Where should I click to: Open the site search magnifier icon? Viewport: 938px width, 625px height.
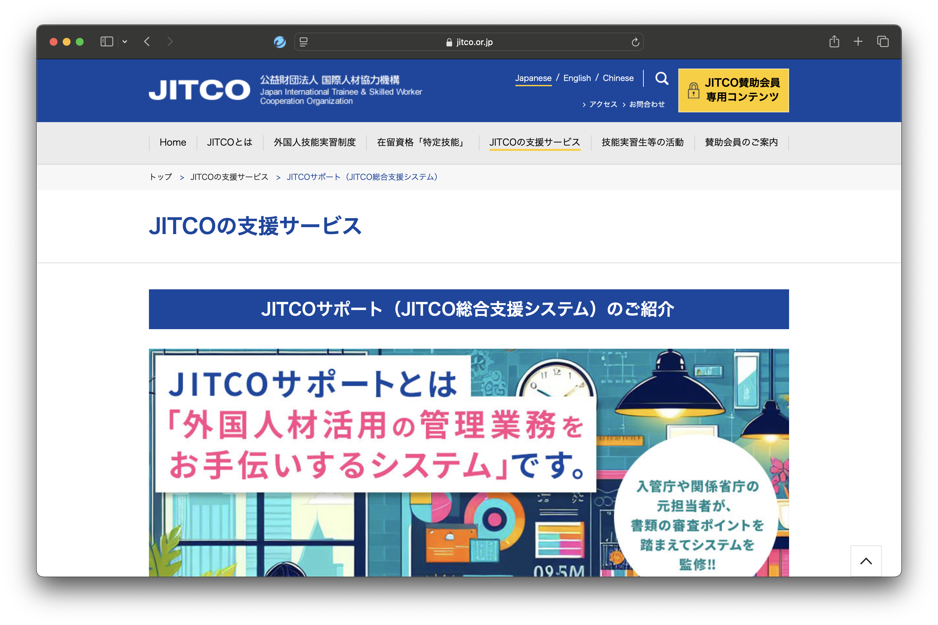(x=662, y=78)
